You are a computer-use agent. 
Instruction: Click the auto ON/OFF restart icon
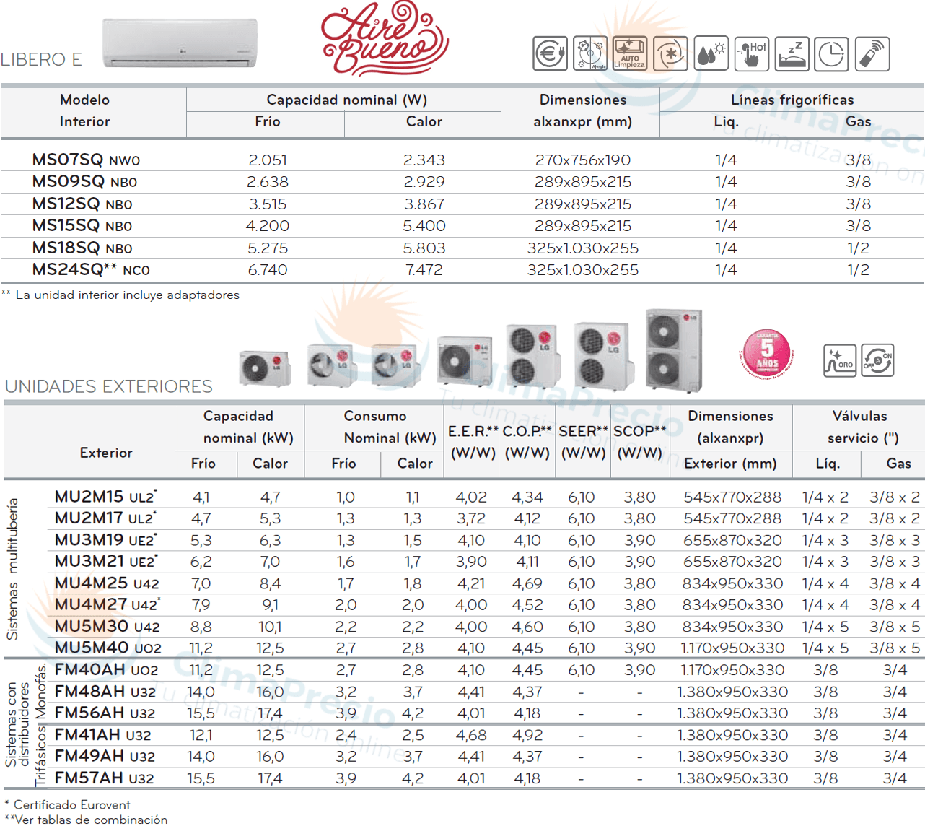877,360
